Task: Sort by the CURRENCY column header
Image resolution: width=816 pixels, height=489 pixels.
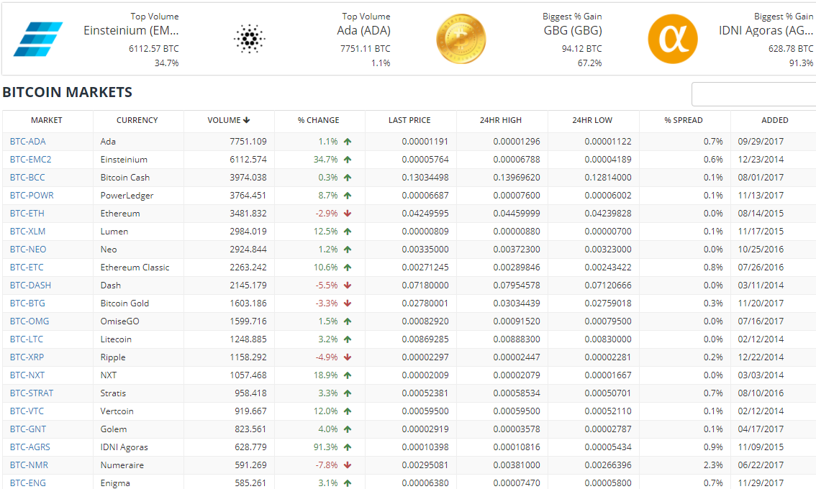Action: tap(137, 120)
